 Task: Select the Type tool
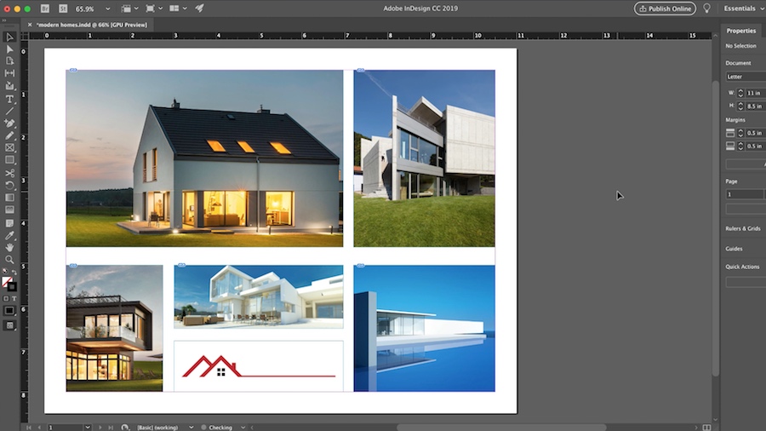9,99
